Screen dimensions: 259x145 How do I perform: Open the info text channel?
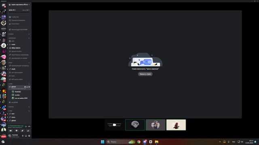click(19, 41)
